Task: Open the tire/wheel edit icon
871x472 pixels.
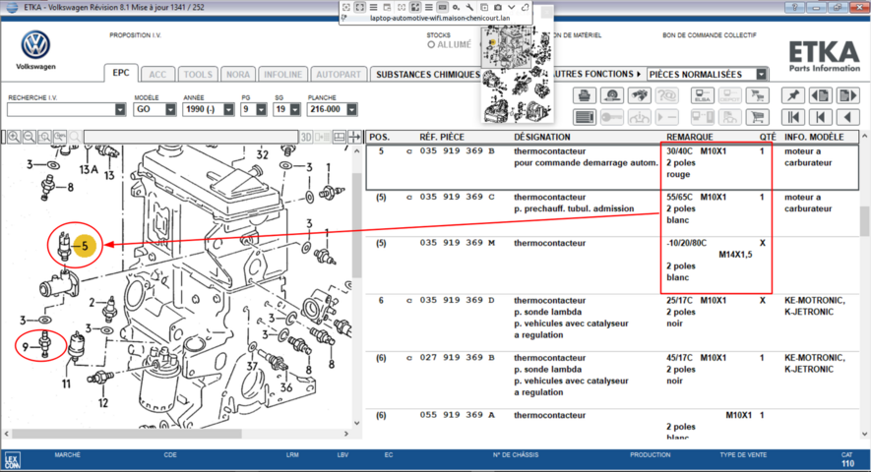Action: [612, 95]
